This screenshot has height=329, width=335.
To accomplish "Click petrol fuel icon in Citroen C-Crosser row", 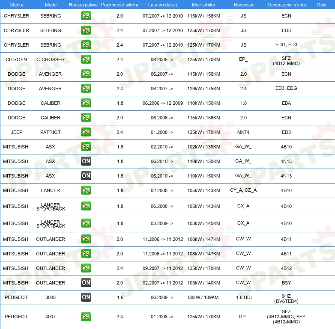I will click(86, 59).
